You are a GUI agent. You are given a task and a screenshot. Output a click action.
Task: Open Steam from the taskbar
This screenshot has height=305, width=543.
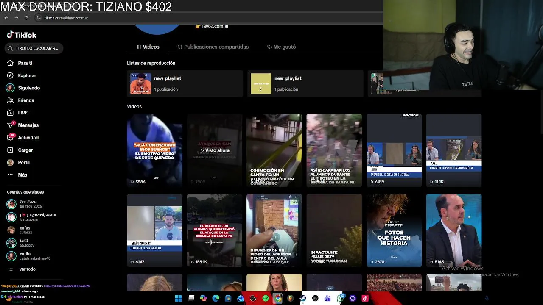tap(303, 298)
